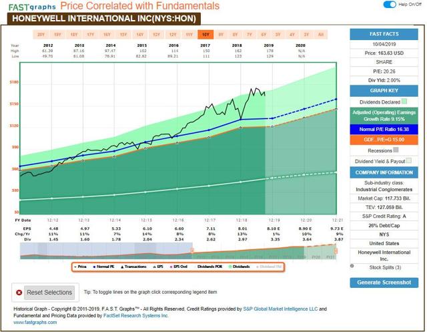
Task: Click the Adjusted (Operating) Earnings Growth Rate bar
Action: click(x=384, y=116)
